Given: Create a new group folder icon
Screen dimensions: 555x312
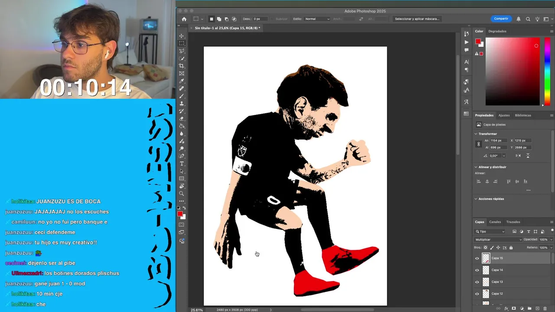Looking at the screenshot, I should click(x=529, y=309).
